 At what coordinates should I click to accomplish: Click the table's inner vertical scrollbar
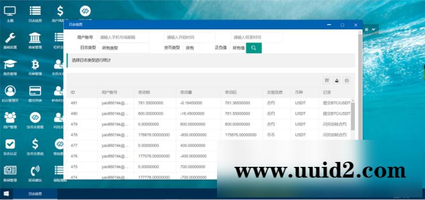coord(352,116)
